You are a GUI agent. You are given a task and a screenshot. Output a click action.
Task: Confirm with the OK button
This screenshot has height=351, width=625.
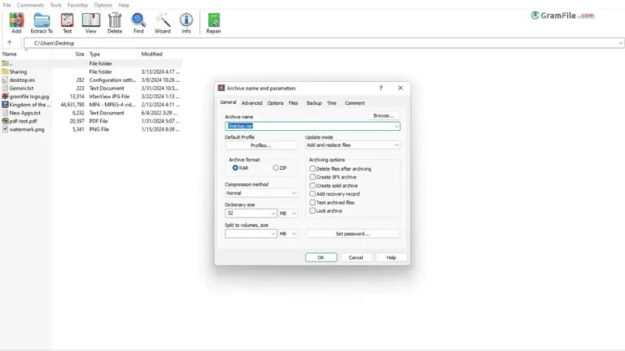(x=321, y=258)
